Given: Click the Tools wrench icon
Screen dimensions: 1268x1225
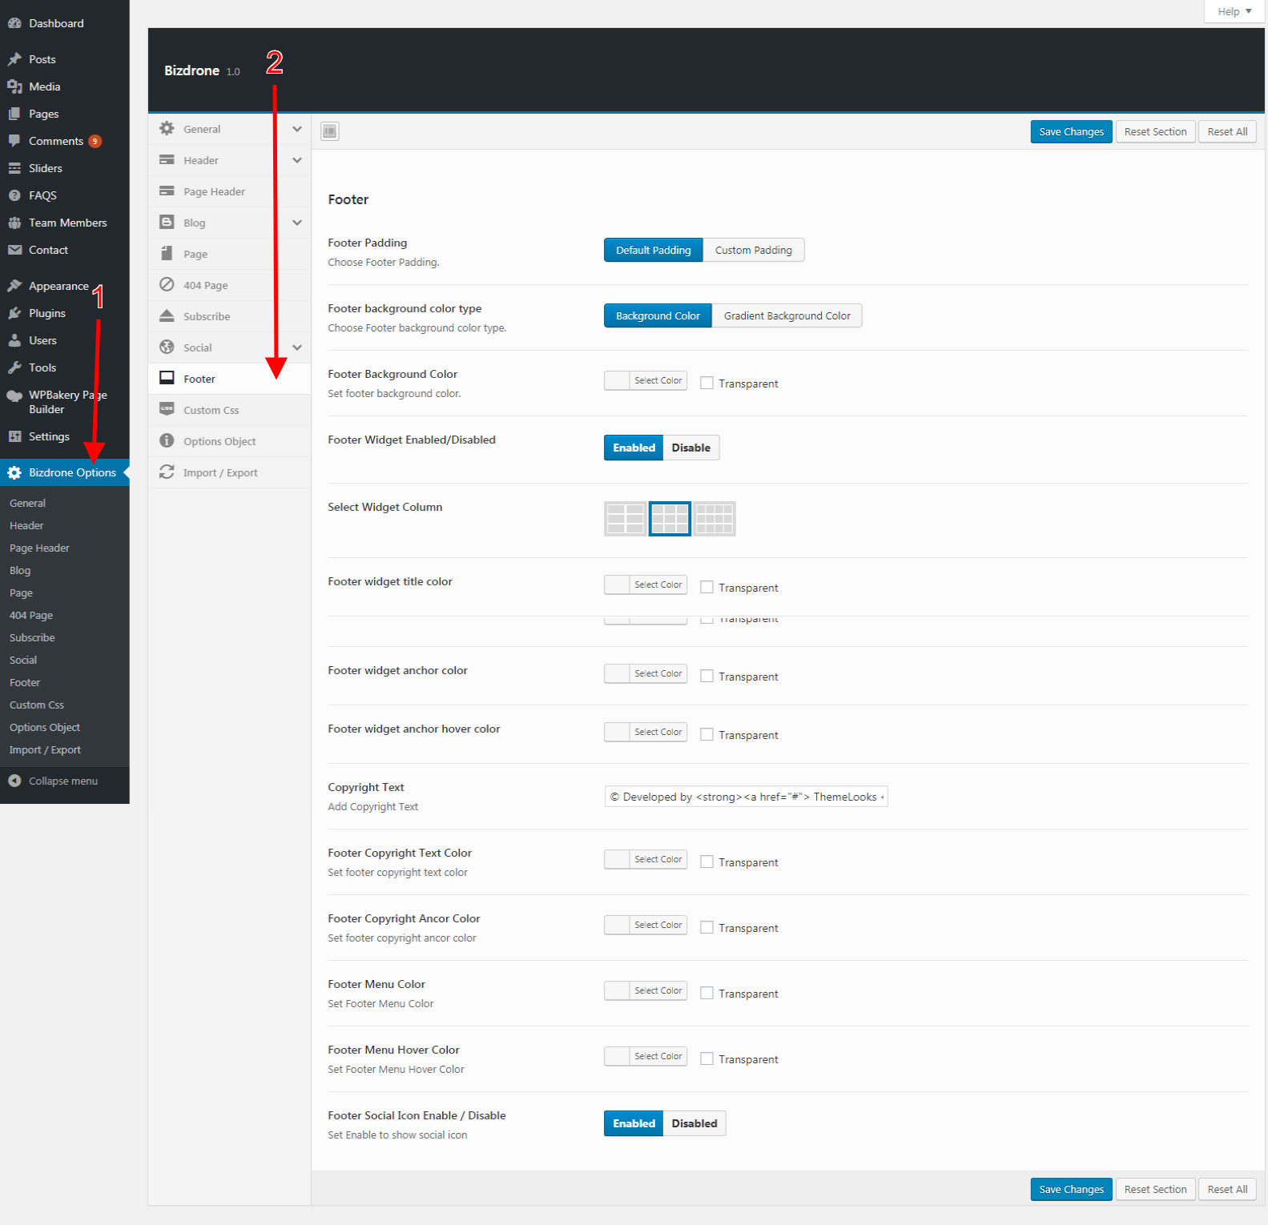Looking at the screenshot, I should [14, 367].
